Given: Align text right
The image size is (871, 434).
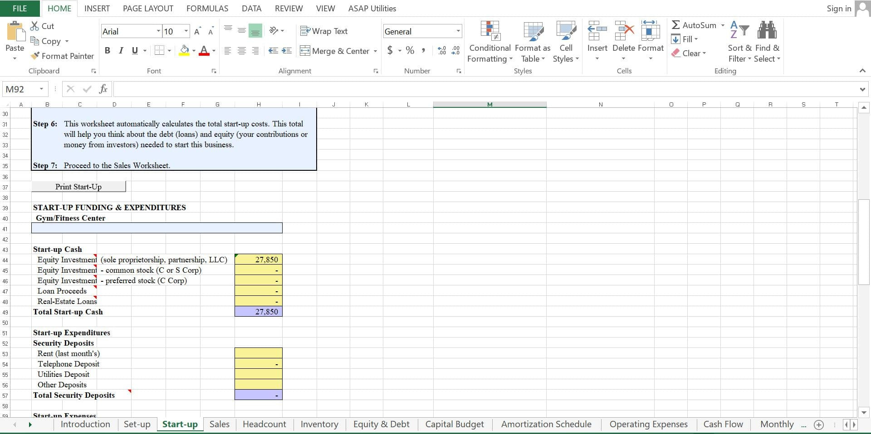Looking at the screenshot, I should [x=255, y=50].
